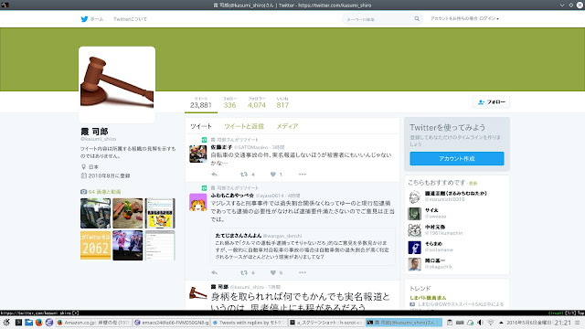The image size is (585, 329).
Task: Open the bus seats photo thumbnail
Action: click(95, 213)
